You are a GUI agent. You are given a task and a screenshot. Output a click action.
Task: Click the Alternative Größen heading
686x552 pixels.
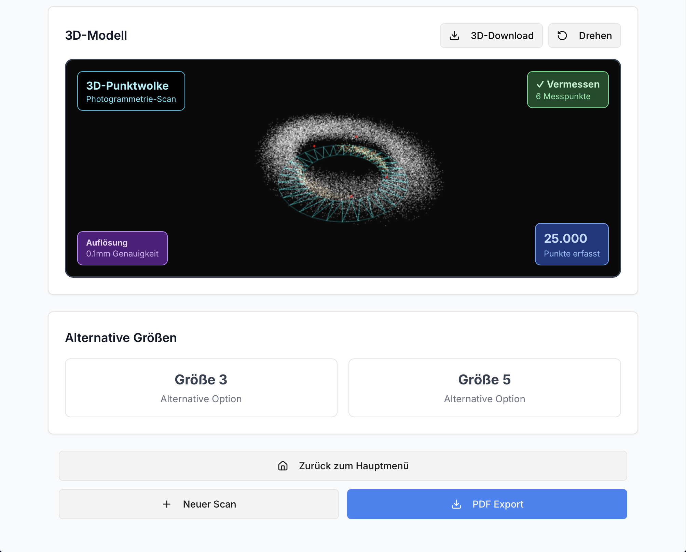coord(121,338)
